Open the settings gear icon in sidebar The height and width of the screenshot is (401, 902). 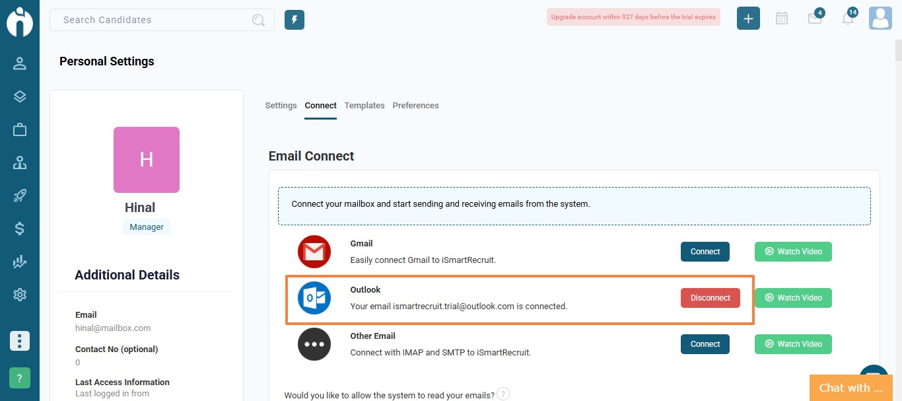tap(20, 295)
